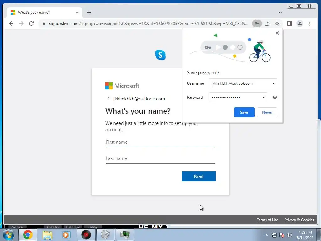The height and width of the screenshot is (241, 321).
Task: Expand the Username dropdown
Action: pos(273,83)
